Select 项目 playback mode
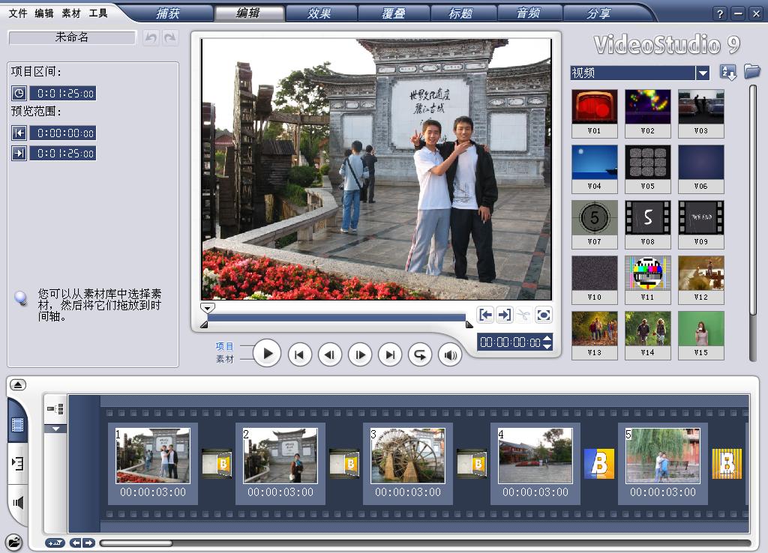768x553 pixels. [x=225, y=346]
